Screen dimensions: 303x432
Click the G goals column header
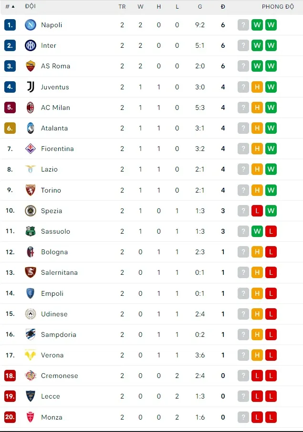pos(200,7)
